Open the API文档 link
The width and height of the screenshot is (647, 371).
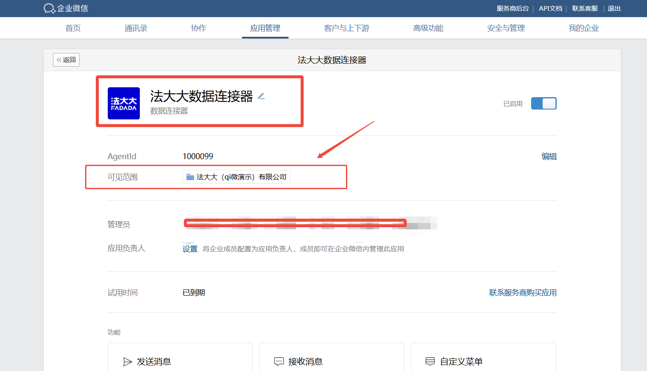[x=550, y=9]
